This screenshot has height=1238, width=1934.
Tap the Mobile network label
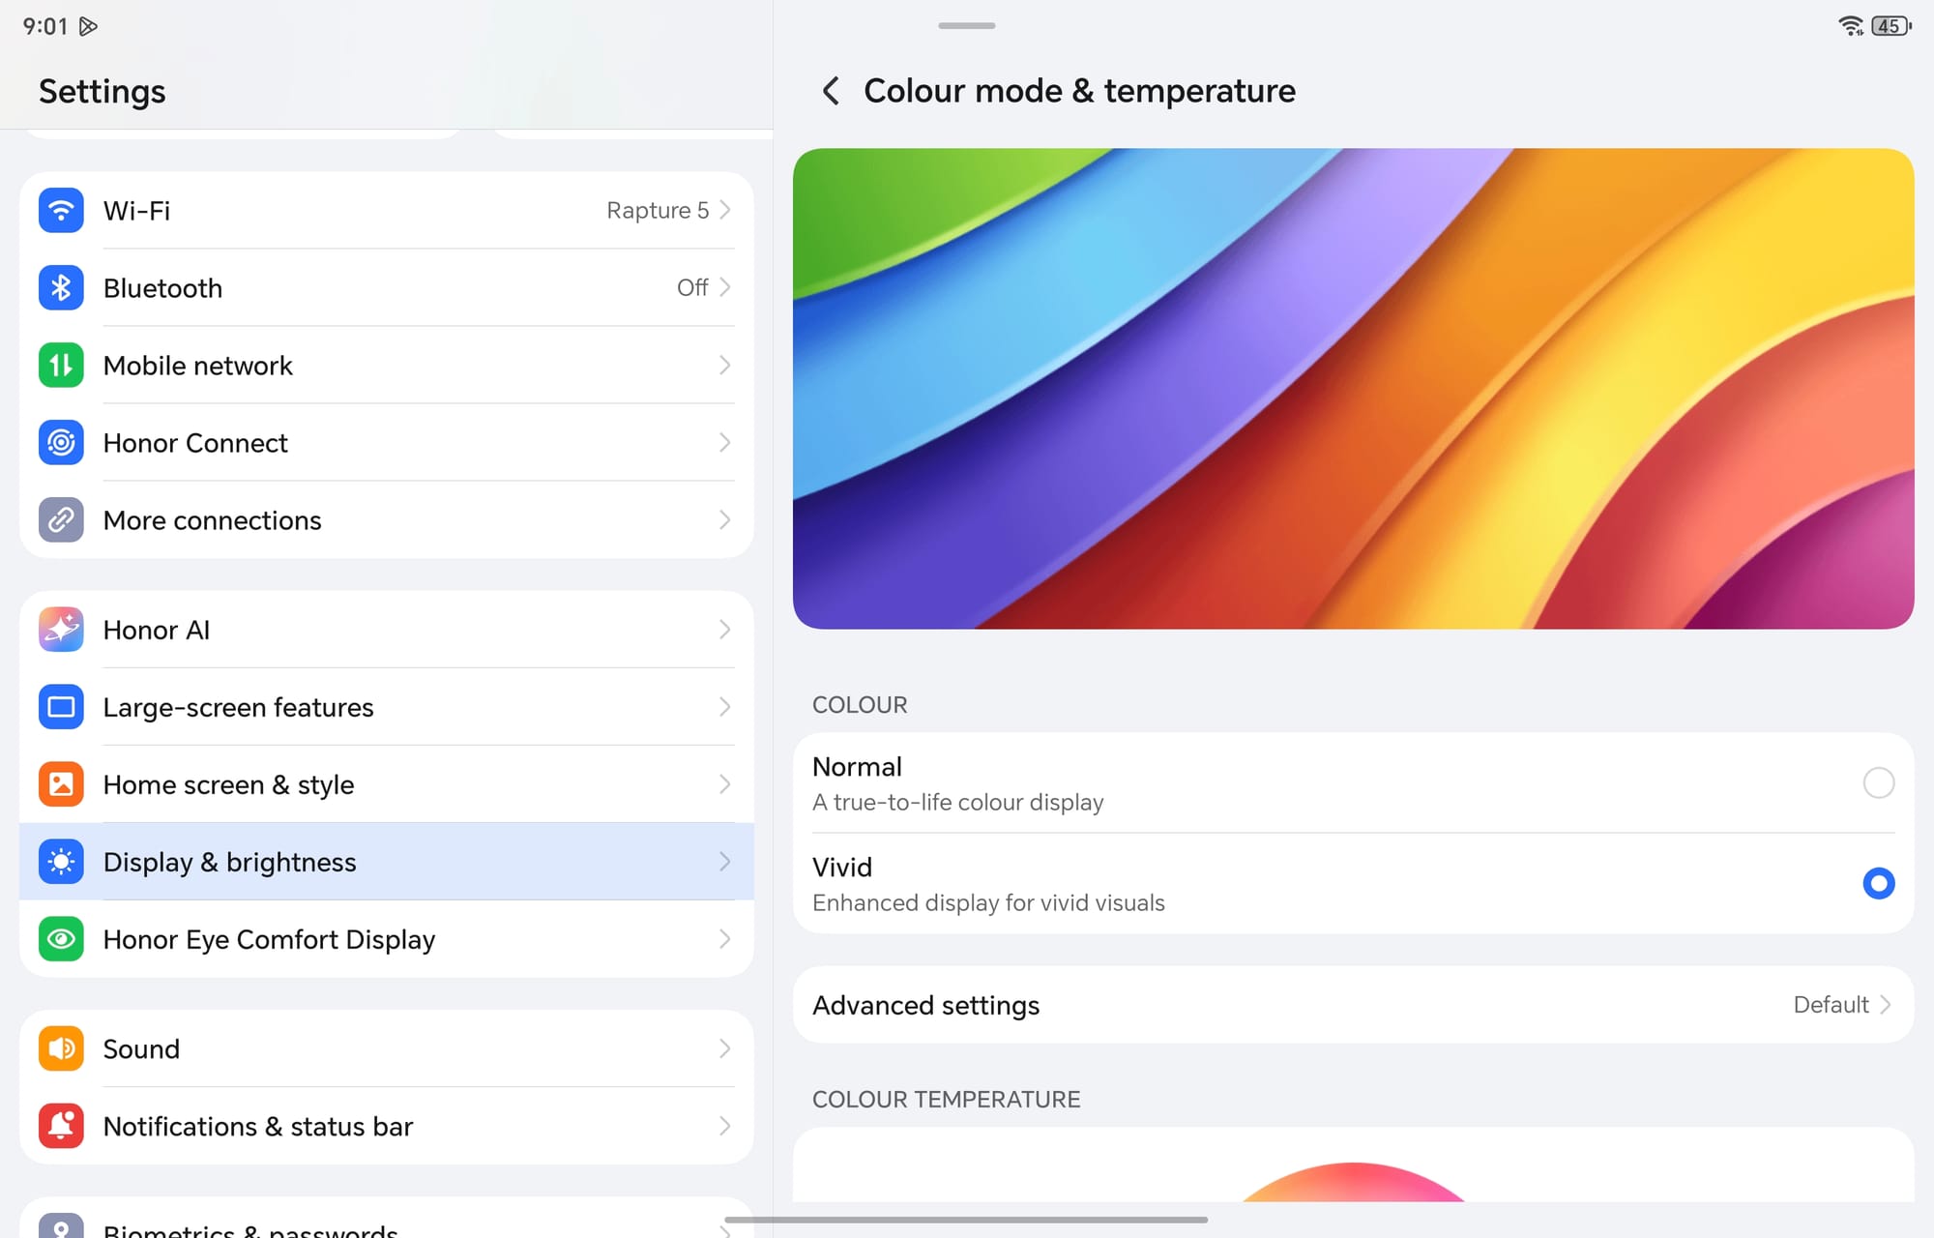(197, 366)
